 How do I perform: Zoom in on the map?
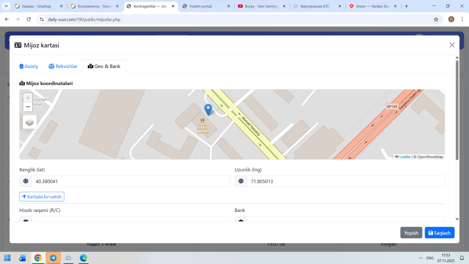pos(28,98)
